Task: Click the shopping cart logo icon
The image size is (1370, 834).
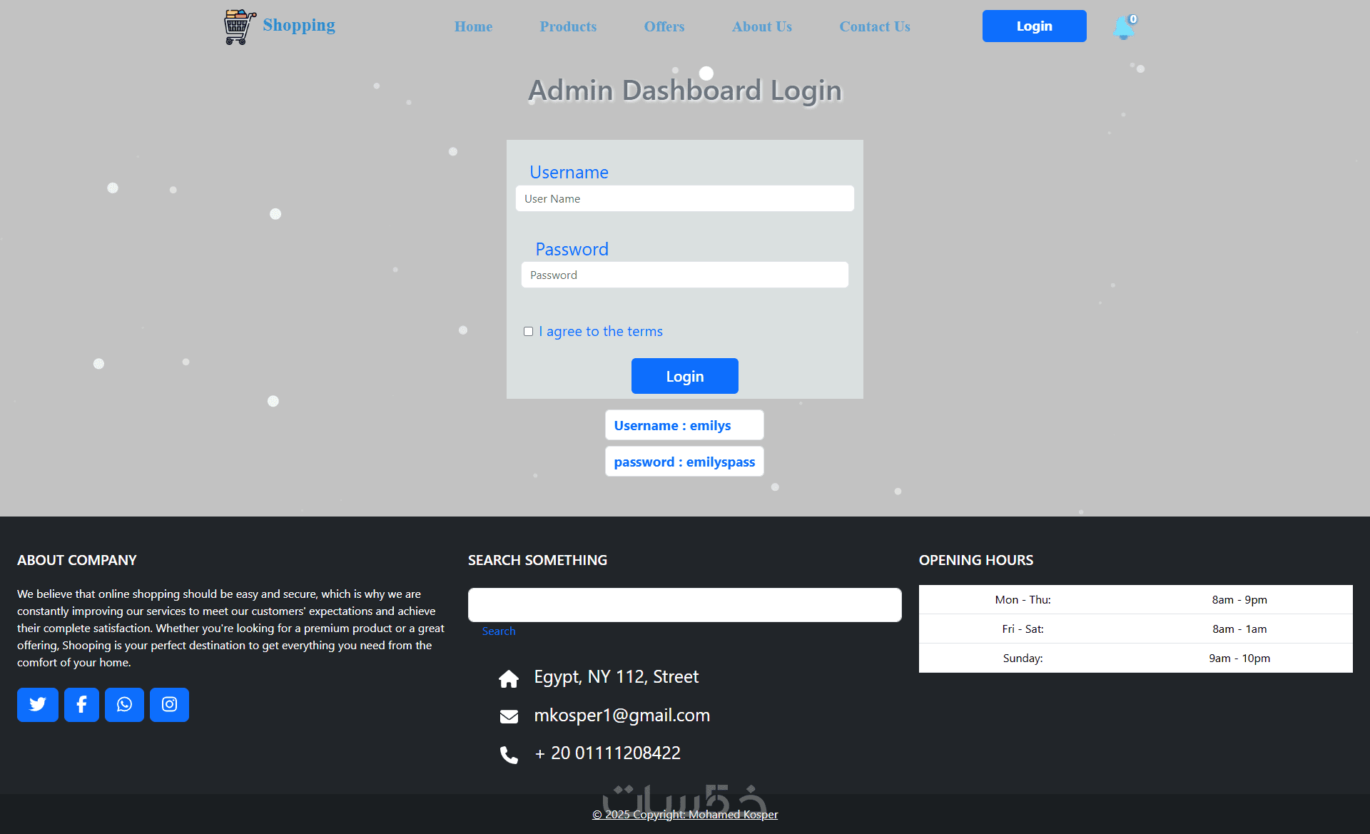Action: point(239,27)
